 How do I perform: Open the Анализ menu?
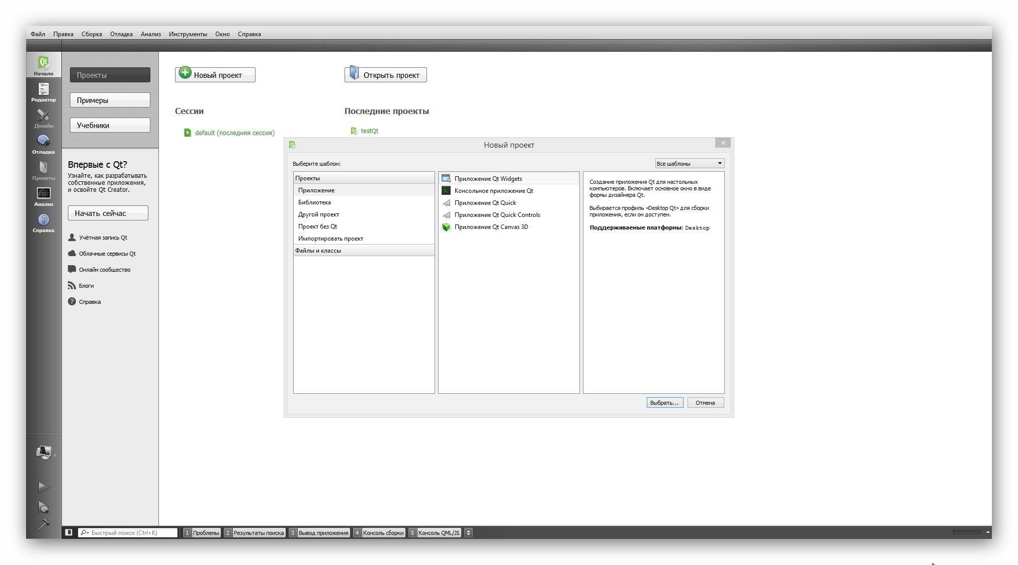[151, 34]
